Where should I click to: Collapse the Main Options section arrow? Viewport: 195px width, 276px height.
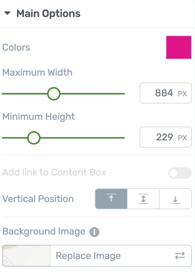7,13
